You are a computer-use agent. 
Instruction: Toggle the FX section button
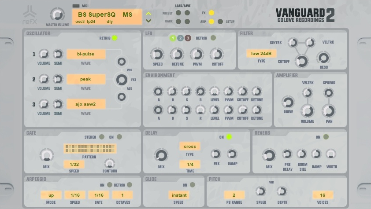coord(211,13)
